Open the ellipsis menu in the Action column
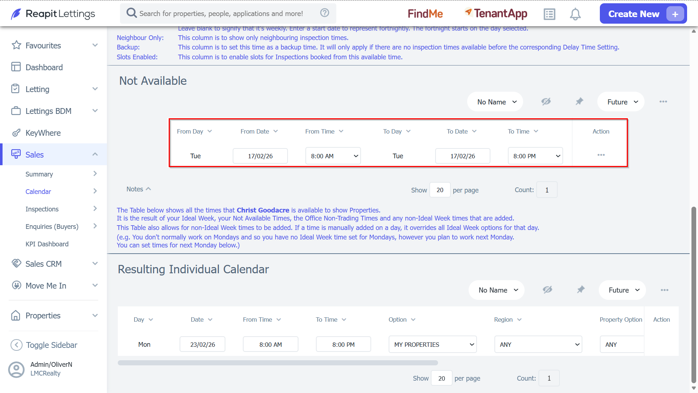Image resolution: width=698 pixels, height=393 pixels. (x=601, y=155)
